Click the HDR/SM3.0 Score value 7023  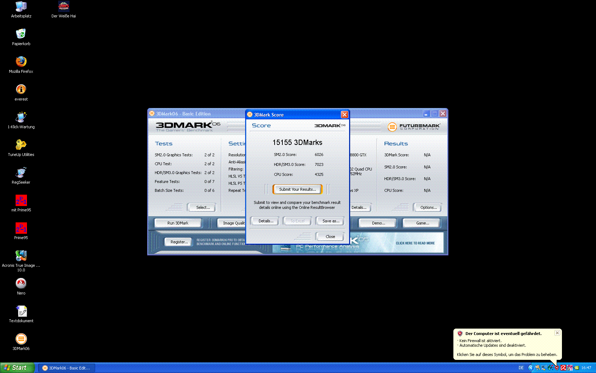point(319,164)
